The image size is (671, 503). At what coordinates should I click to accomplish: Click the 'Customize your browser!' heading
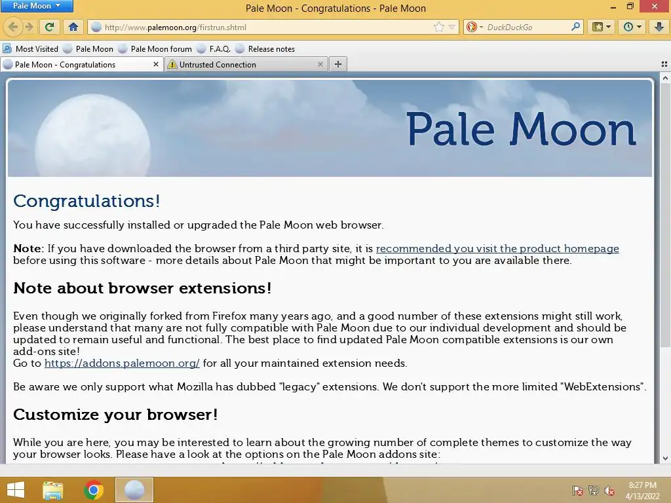click(x=115, y=415)
